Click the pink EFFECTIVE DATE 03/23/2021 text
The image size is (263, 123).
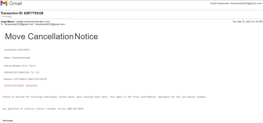[21, 86]
